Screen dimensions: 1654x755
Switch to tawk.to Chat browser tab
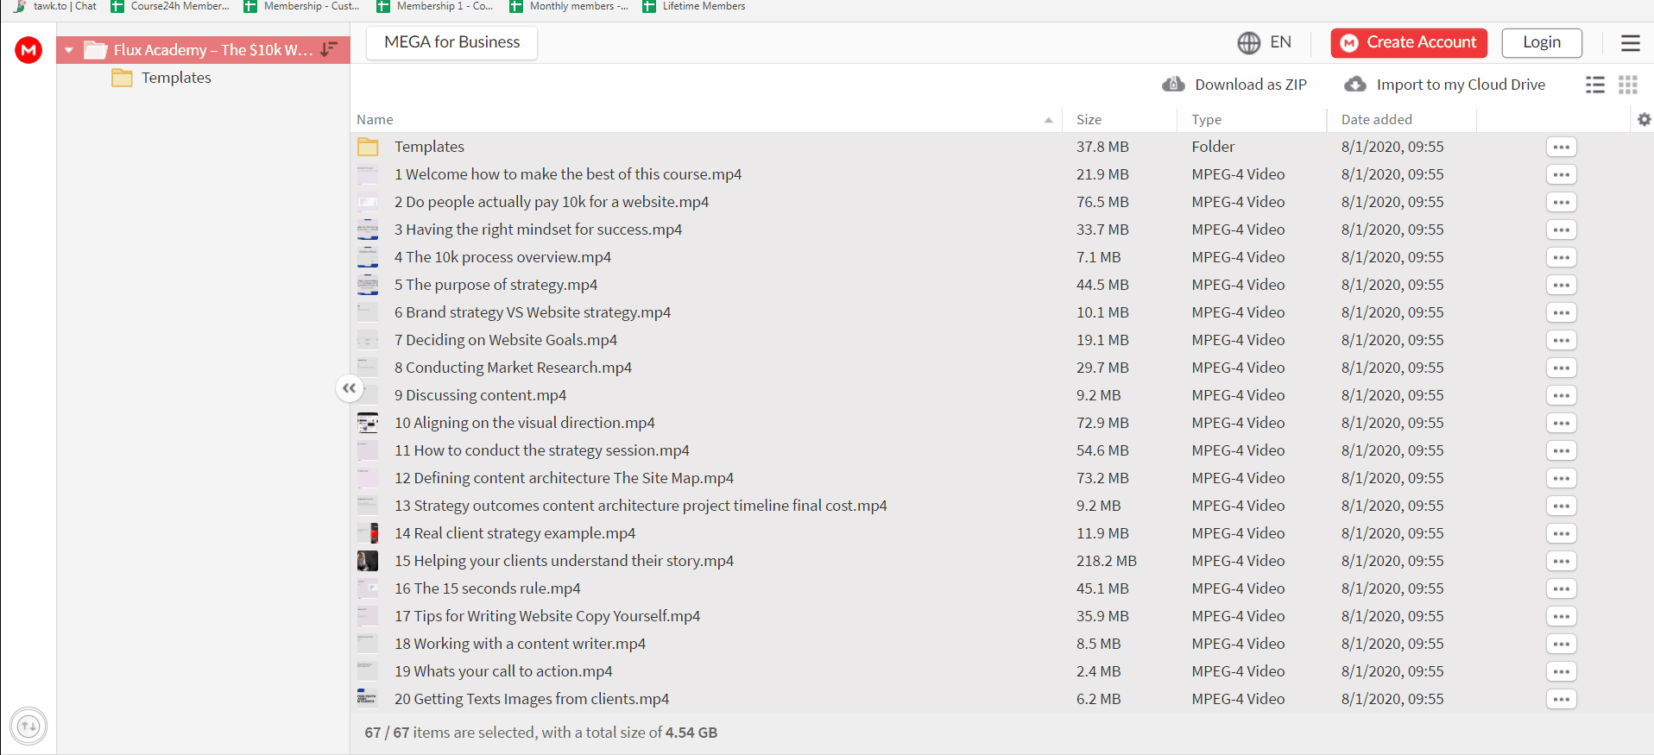point(55,7)
